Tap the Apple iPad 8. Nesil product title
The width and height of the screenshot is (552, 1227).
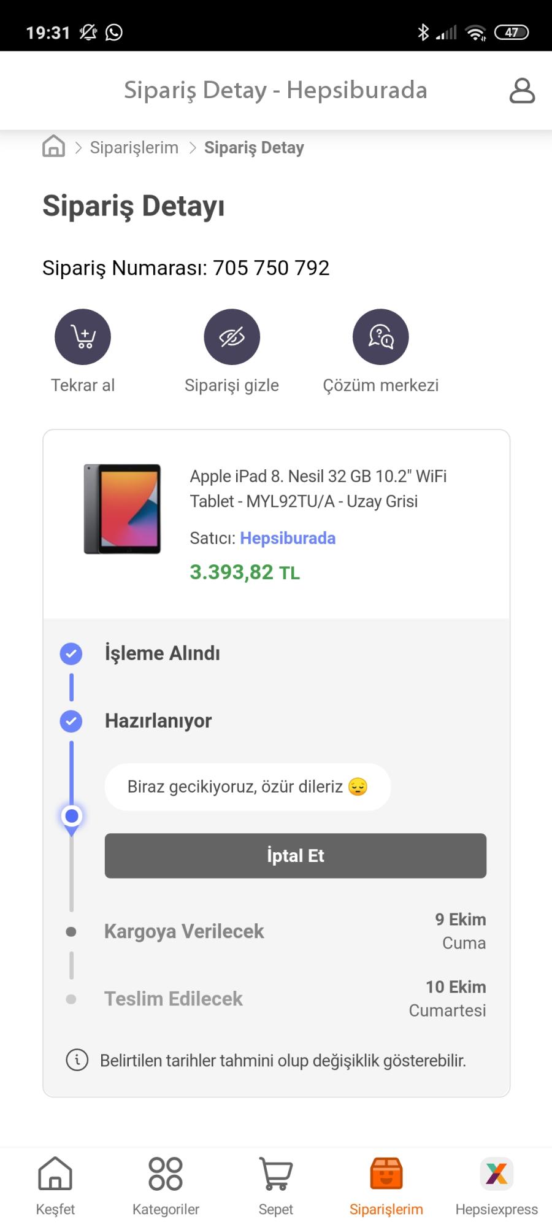click(318, 488)
